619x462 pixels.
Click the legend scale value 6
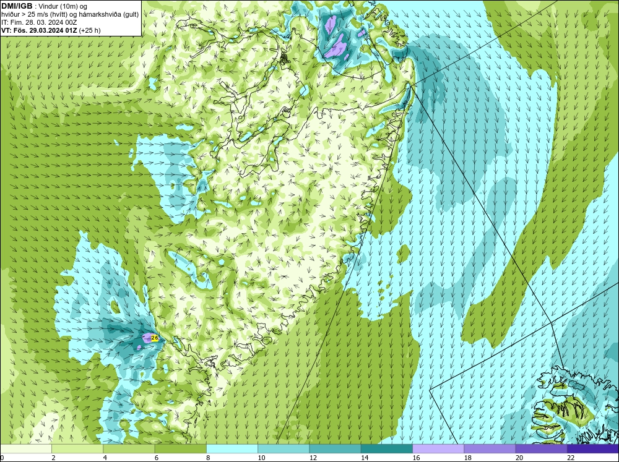coord(157,458)
